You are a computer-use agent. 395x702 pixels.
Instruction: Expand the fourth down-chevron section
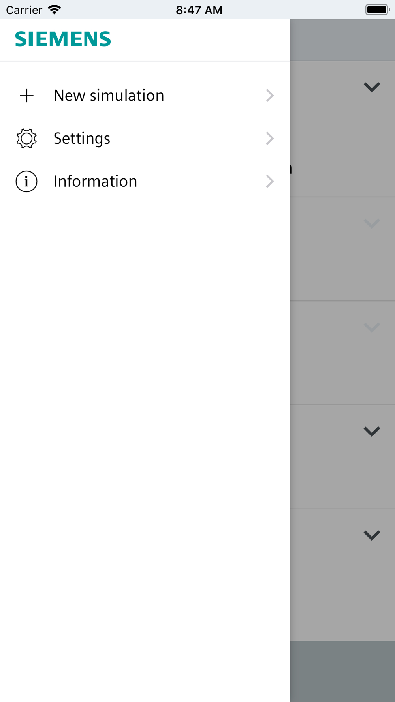tap(372, 431)
